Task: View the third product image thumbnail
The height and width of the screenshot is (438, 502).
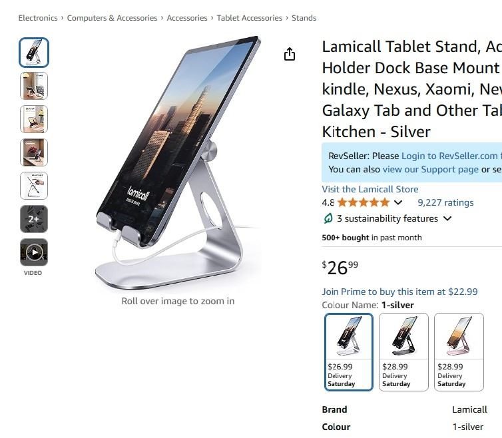Action: coord(34,119)
